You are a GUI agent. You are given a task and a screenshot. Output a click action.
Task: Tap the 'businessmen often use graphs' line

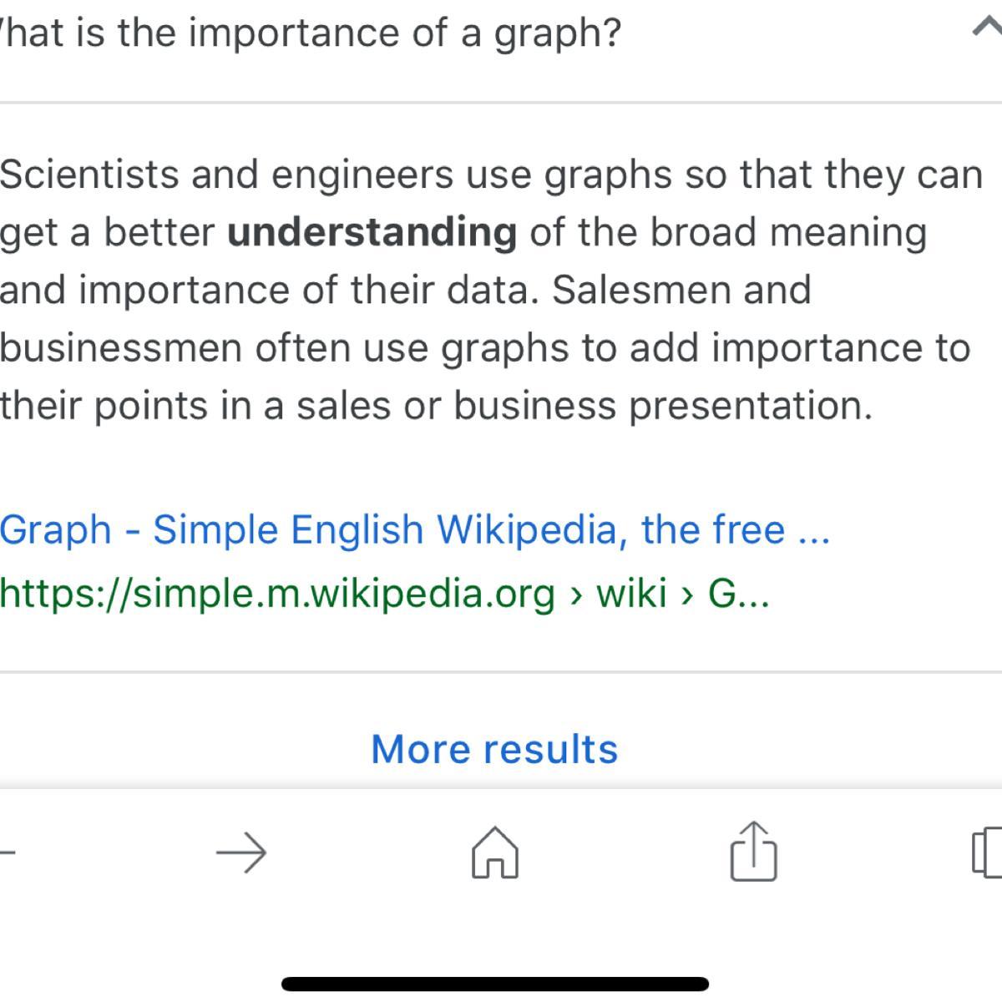(484, 348)
